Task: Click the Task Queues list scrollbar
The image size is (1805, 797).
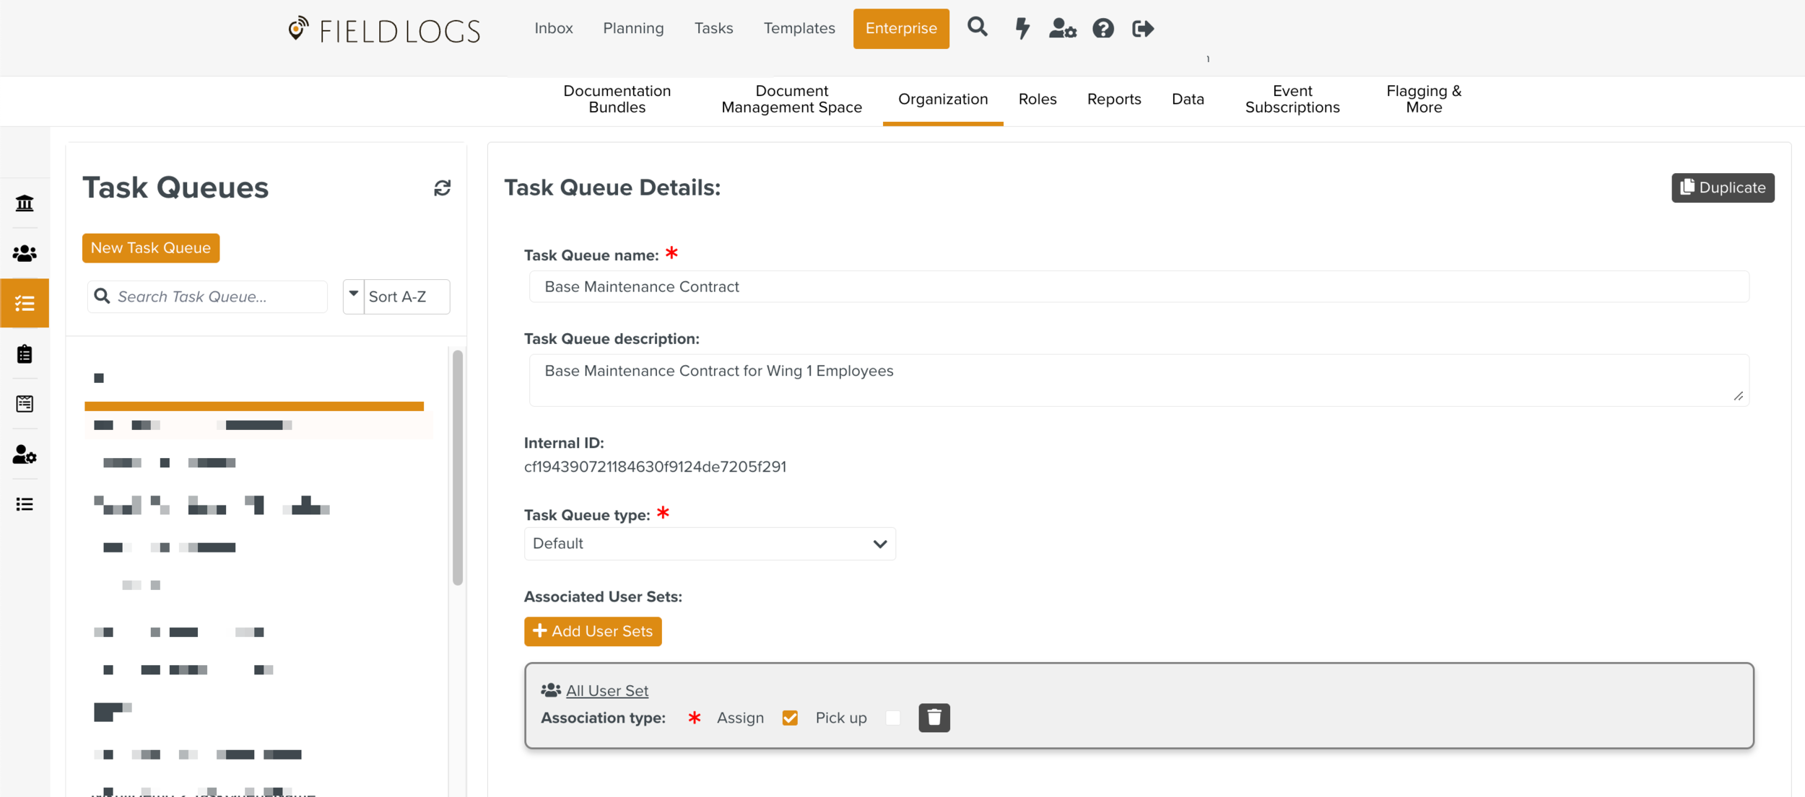Action: 457,469
